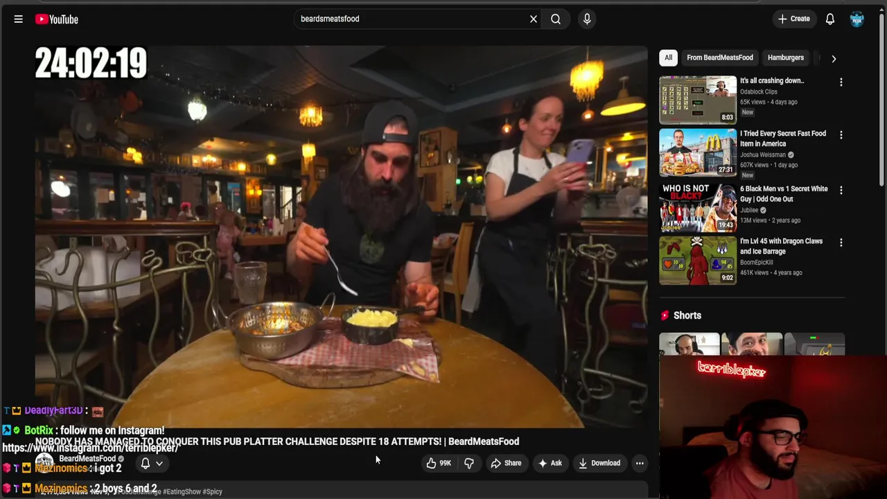Open the second Shorts thumbnail

tap(752, 344)
